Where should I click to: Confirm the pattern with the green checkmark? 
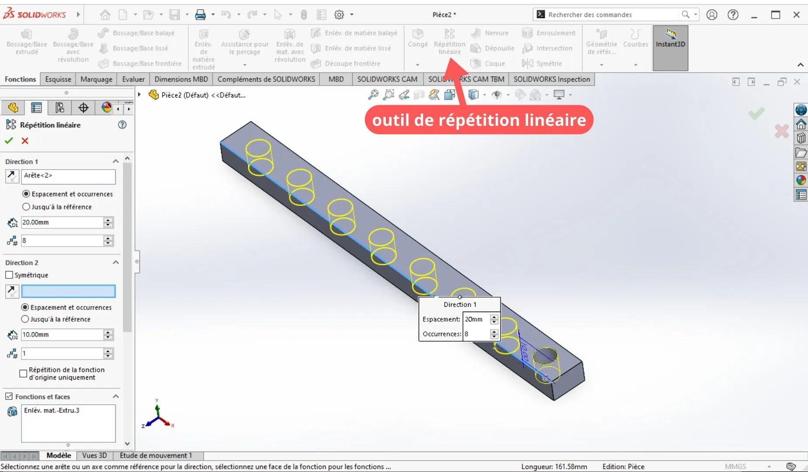coord(9,141)
